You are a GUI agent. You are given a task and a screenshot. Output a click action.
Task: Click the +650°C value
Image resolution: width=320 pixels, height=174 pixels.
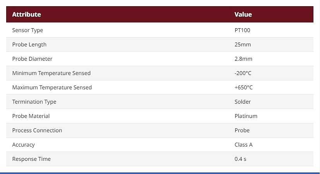pos(244,87)
